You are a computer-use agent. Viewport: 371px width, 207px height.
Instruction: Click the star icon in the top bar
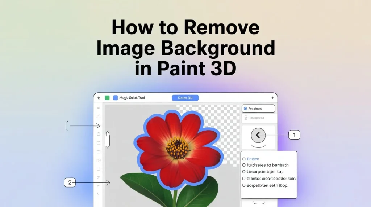click(x=99, y=98)
